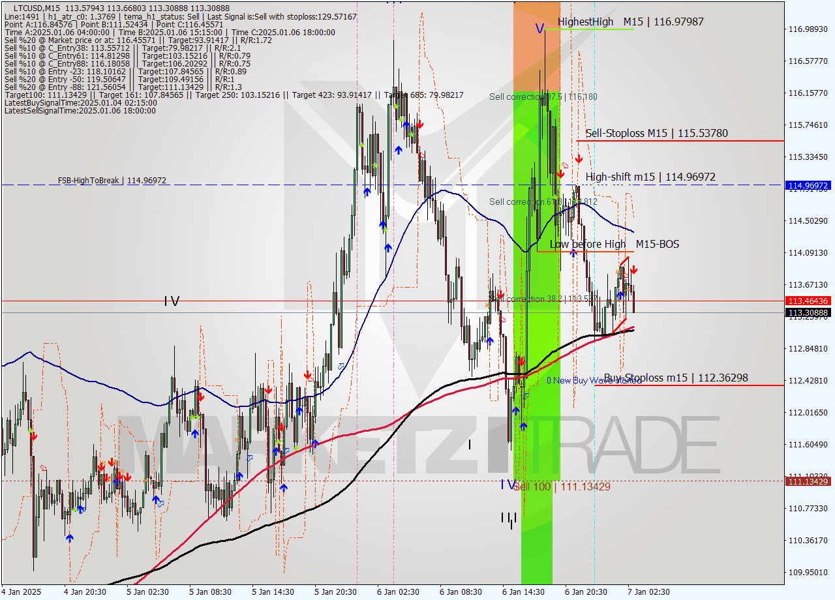The height and width of the screenshot is (600, 835).
Task: Click the LatestSellSignalTime text
Action: click(80, 110)
